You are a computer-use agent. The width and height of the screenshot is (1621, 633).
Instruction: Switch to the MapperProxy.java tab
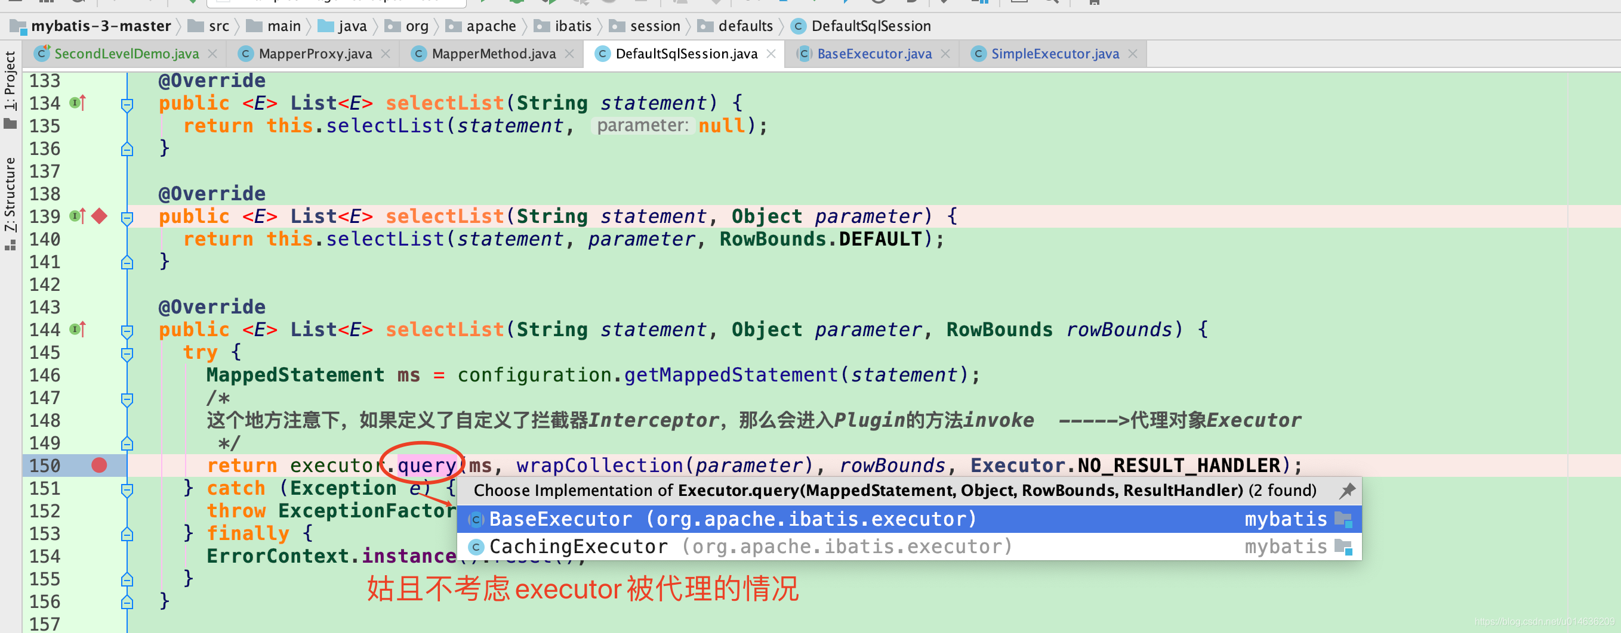315,54
